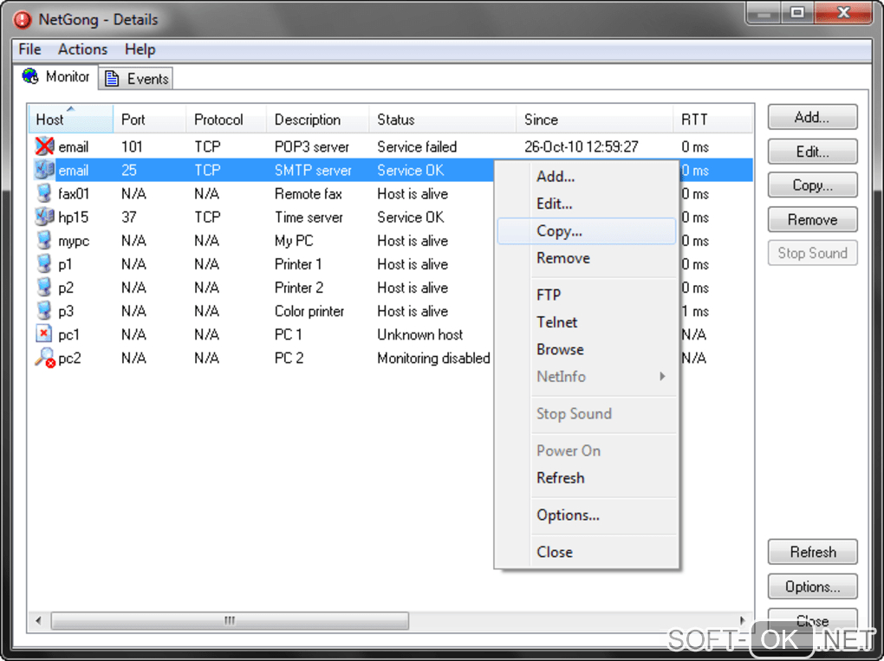Click the Monitor tab globe icon
This screenshot has height=661, width=884.
pos(30,76)
